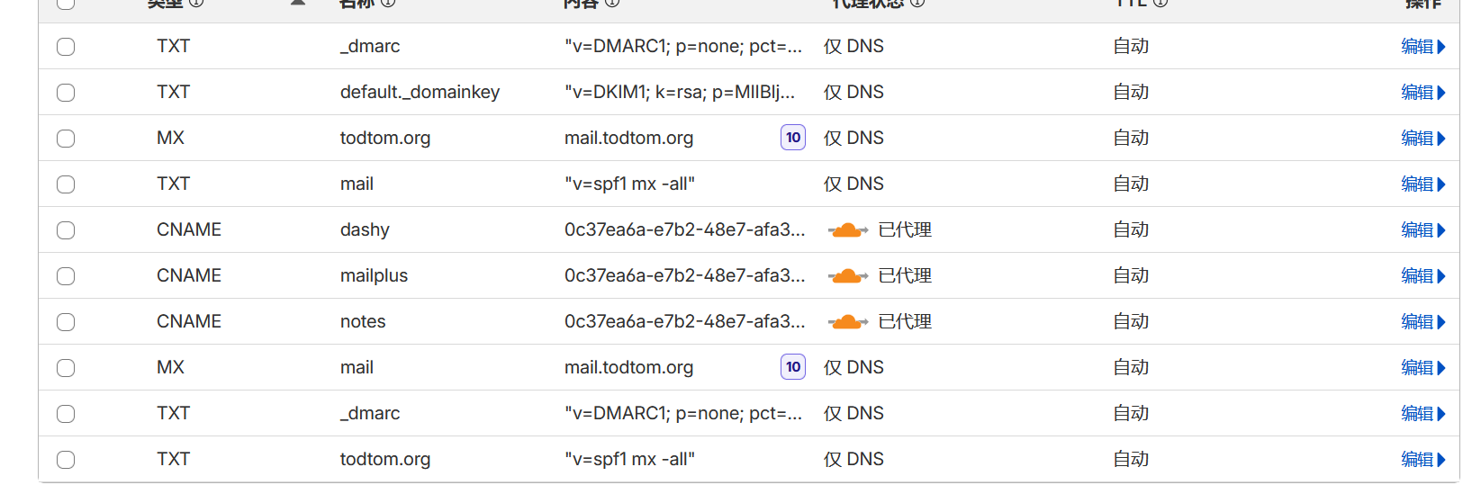Select the default._domainkey record checkbox
Screen dimensions: 1481x485
(66, 93)
